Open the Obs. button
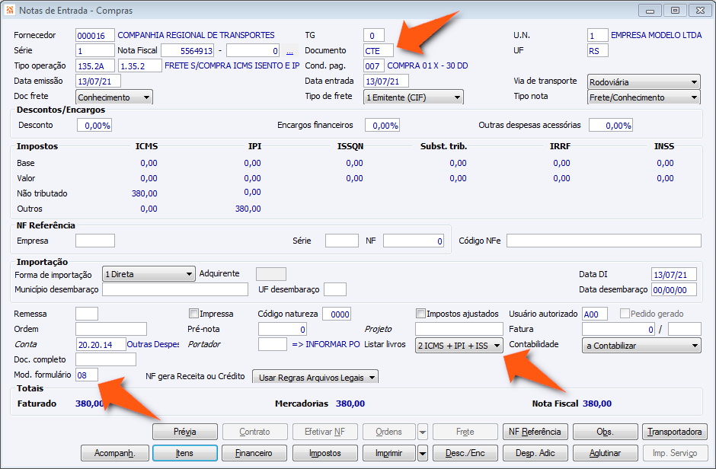716x469 pixels. (605, 432)
